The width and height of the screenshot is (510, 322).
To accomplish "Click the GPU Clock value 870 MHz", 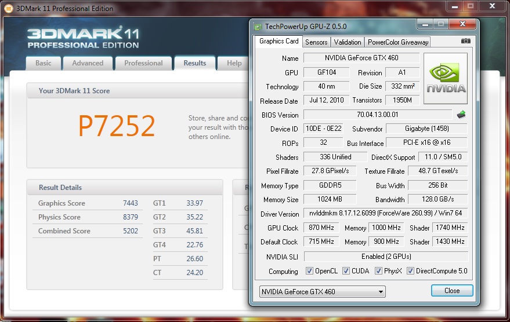I will 321,228.
